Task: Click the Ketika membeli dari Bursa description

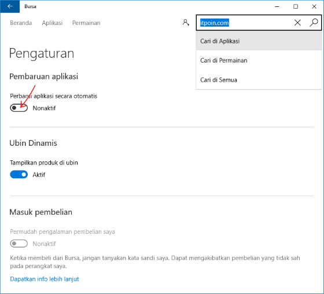Action: tap(155, 262)
